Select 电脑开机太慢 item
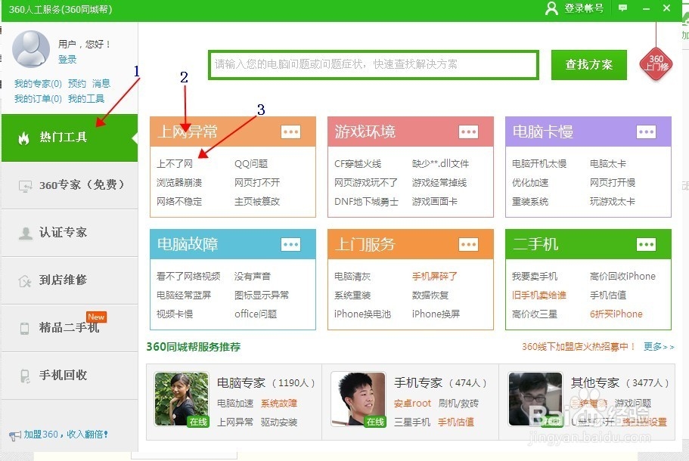Image resolution: width=689 pixels, height=461 pixels. 539,164
